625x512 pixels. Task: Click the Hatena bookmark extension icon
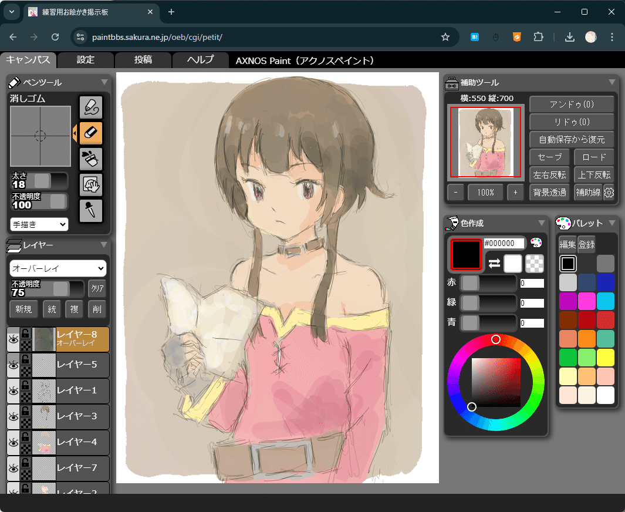474,37
